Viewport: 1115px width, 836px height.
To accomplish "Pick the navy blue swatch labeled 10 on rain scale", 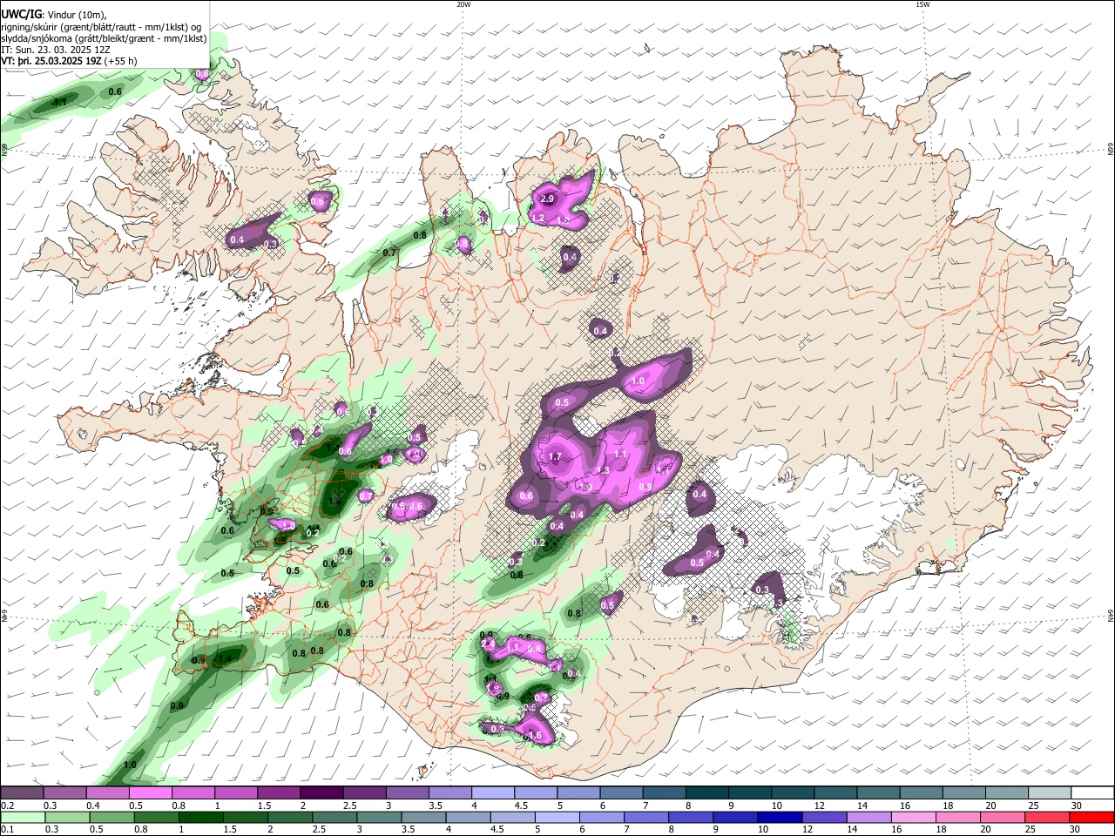I will pyautogui.click(x=780, y=817).
